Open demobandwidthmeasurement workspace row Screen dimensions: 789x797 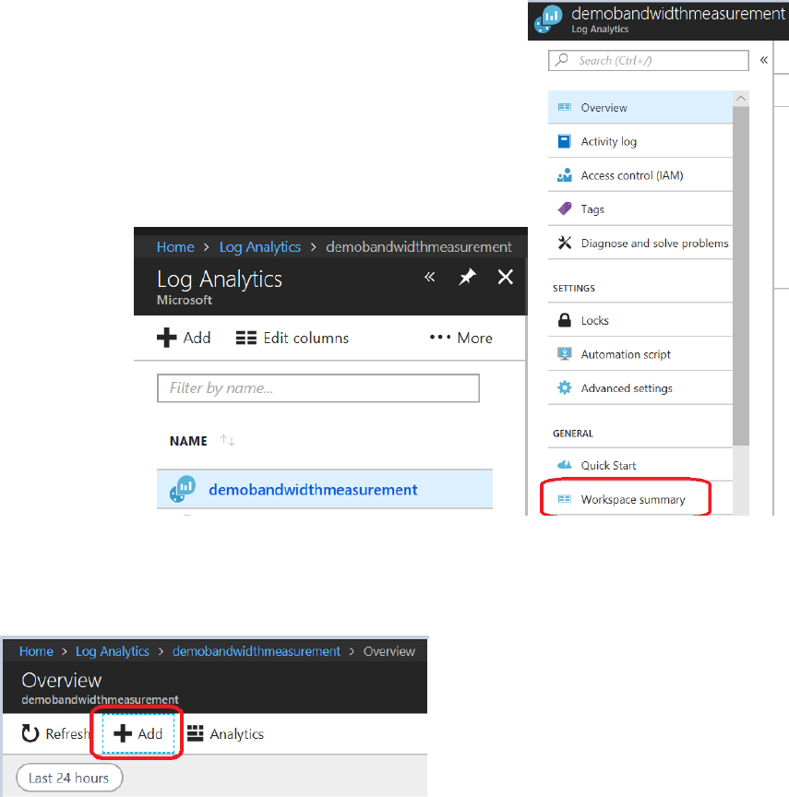point(324,489)
